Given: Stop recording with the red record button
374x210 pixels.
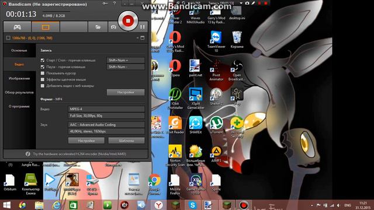Looking at the screenshot, I should click(128, 21).
